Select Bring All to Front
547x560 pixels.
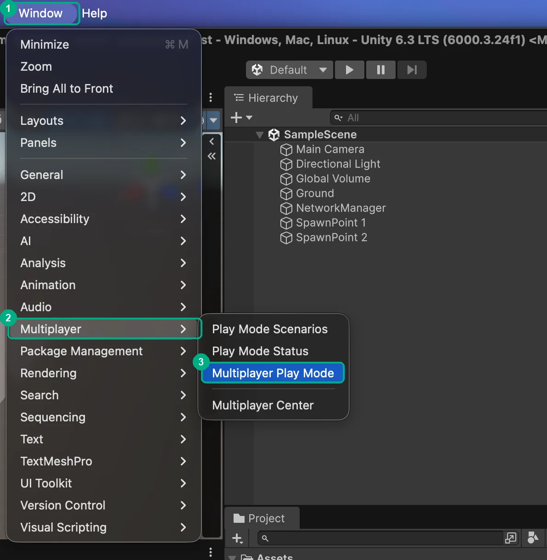click(104, 89)
